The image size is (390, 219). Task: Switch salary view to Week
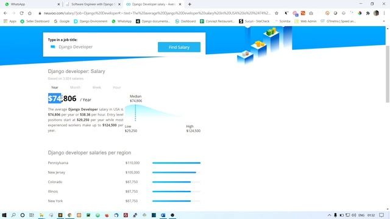click(x=96, y=88)
